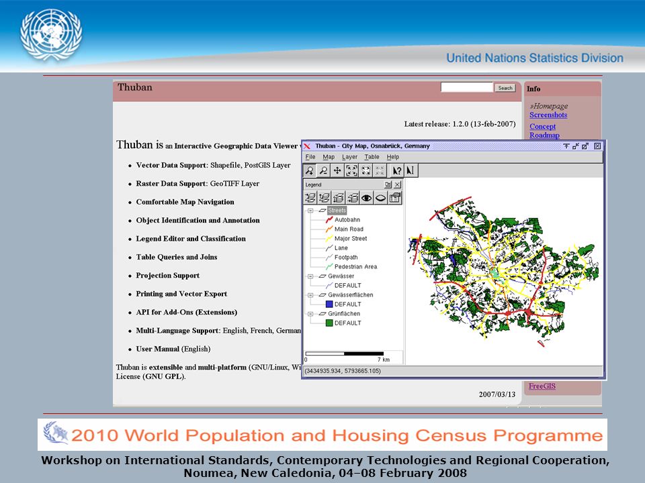Click the Grünflächen layer parallelogram icon
Screen dimensions: 645x483
click(322, 313)
